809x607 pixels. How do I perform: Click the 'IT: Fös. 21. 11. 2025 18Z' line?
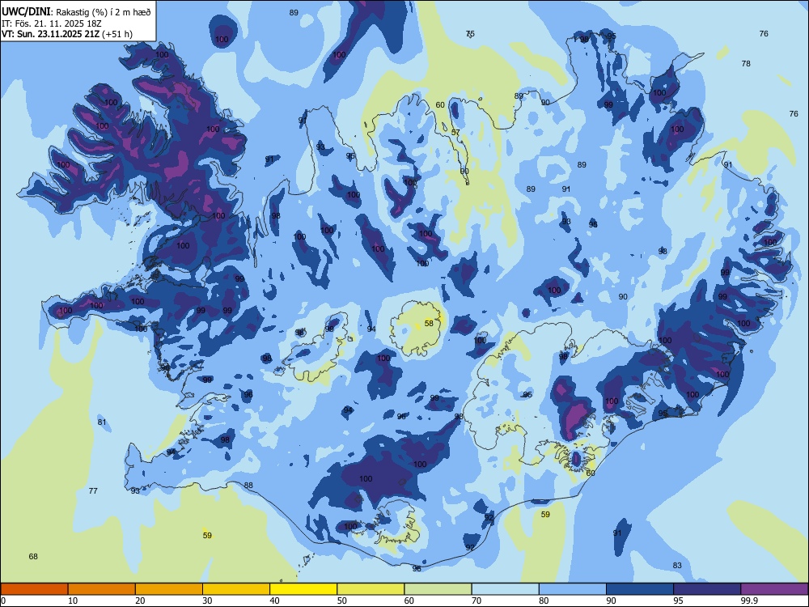coord(51,23)
